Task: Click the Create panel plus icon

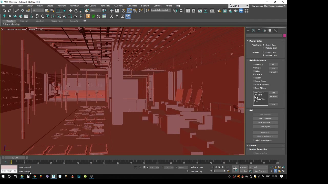Action: tap(248, 31)
